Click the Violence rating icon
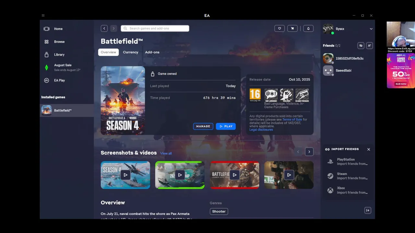415x233 pixels. coord(287,95)
